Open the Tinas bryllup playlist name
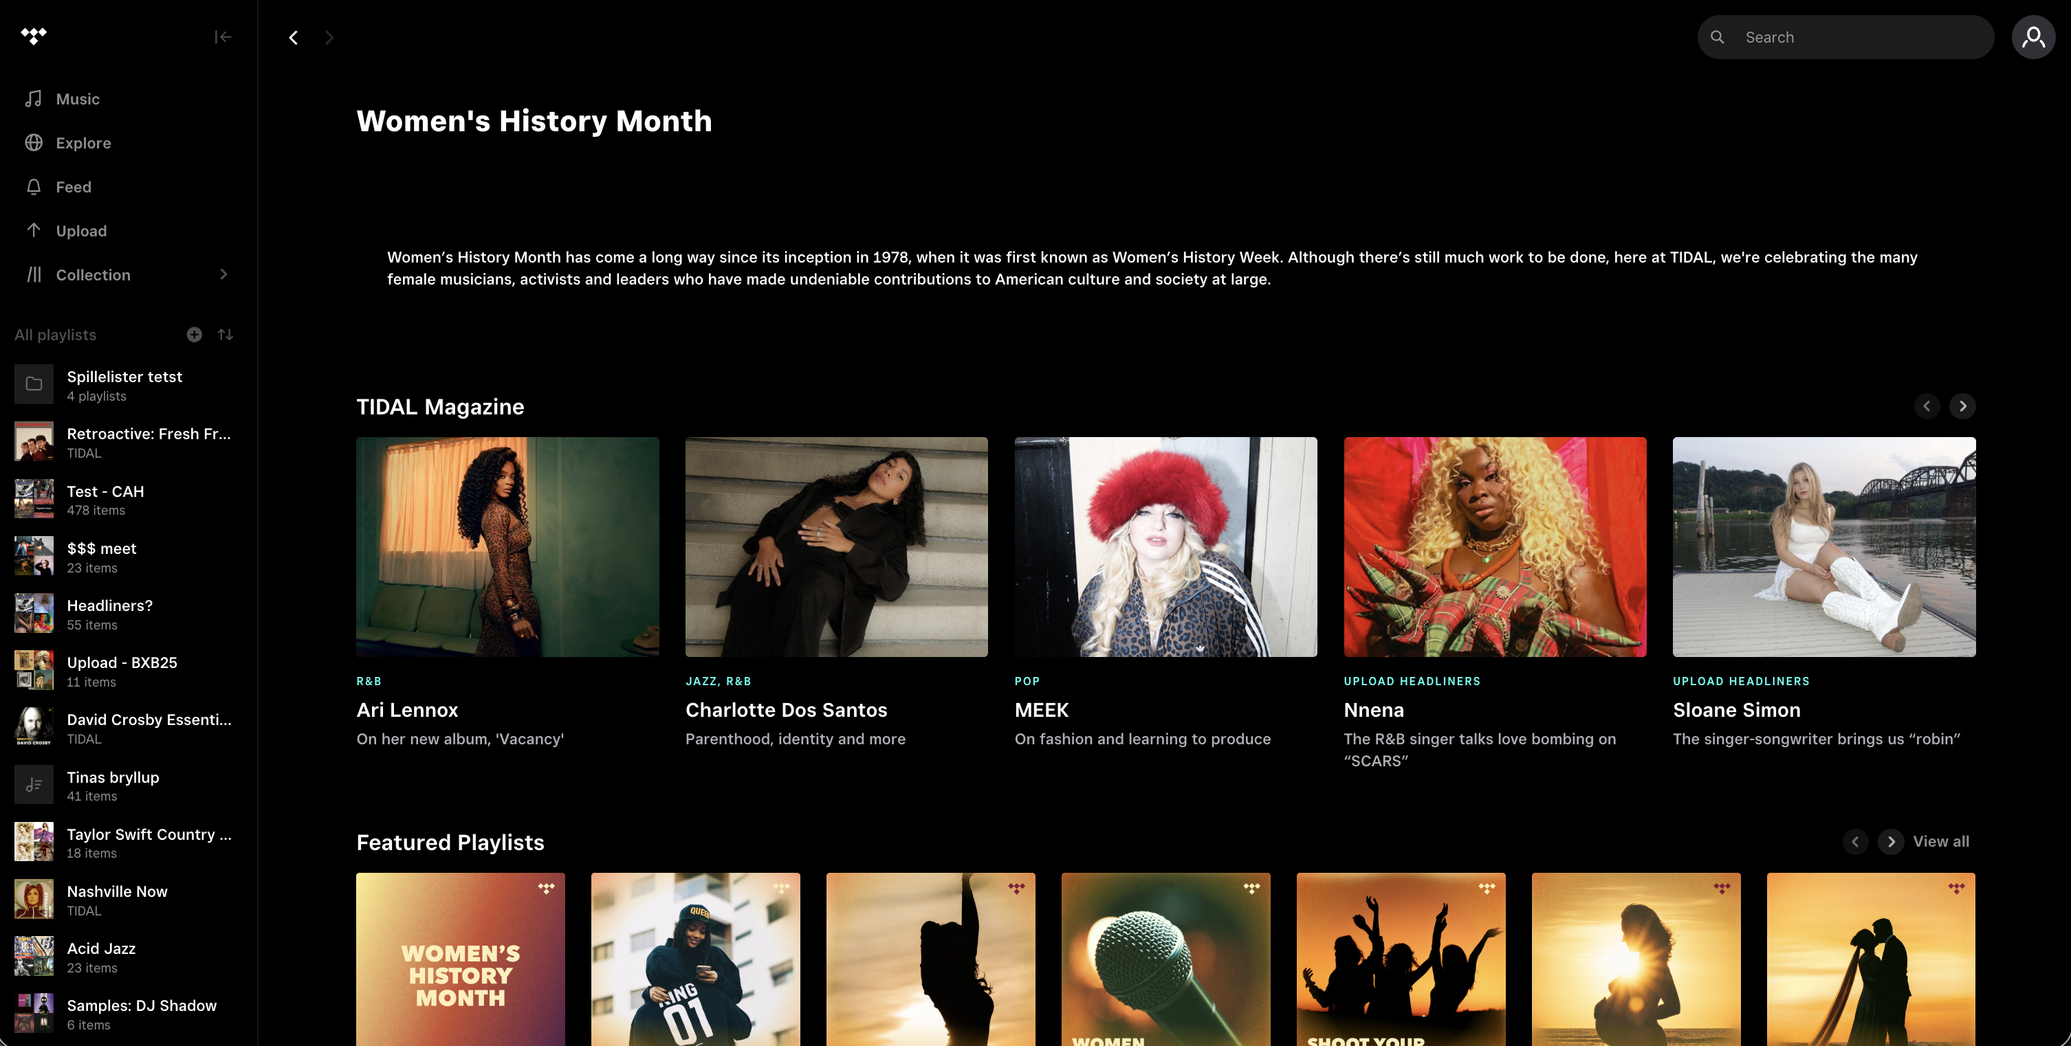 point(113,778)
